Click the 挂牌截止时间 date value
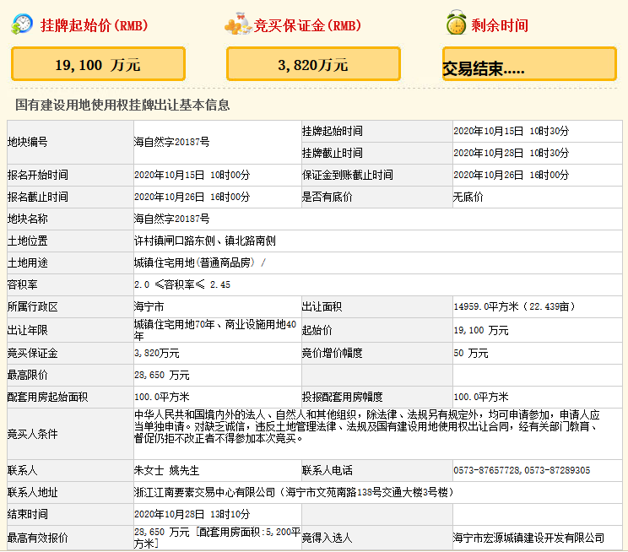The height and width of the screenshot is (552, 628). (x=511, y=153)
